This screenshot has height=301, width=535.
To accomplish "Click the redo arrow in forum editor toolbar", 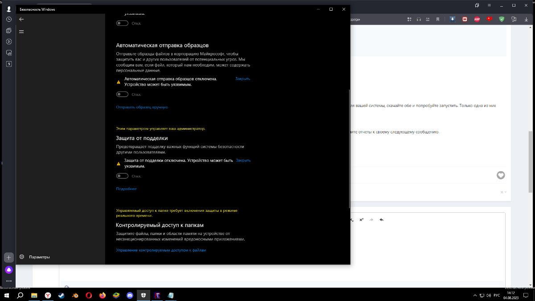I will [x=371, y=219].
